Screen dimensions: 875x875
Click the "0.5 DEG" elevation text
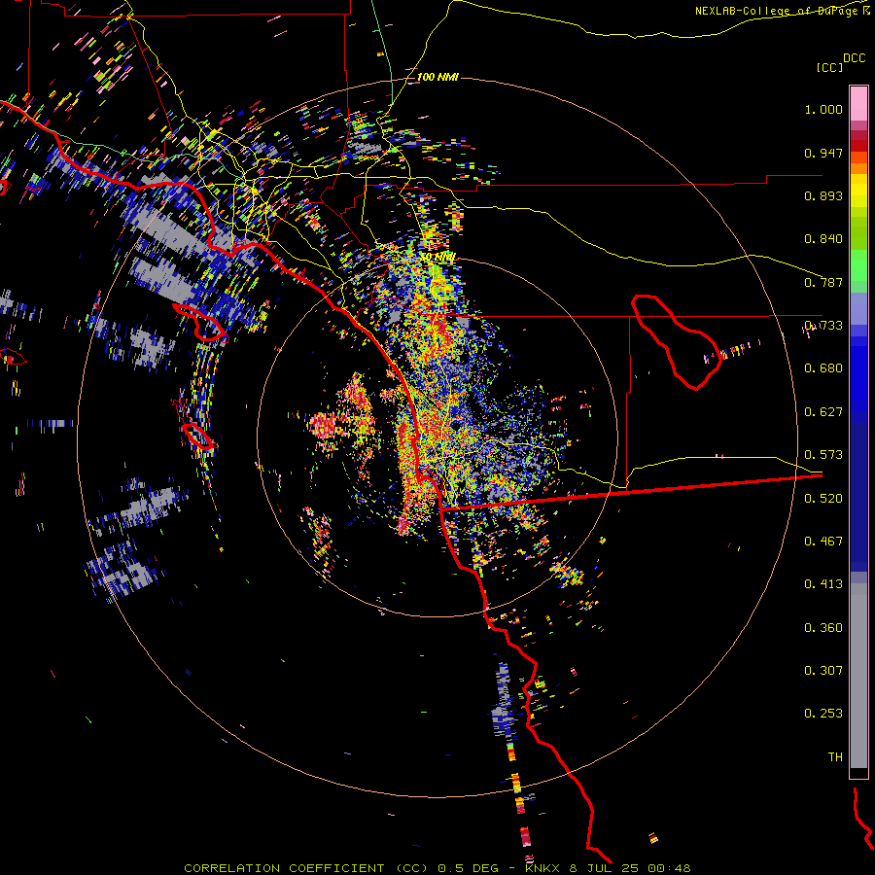tap(469, 868)
